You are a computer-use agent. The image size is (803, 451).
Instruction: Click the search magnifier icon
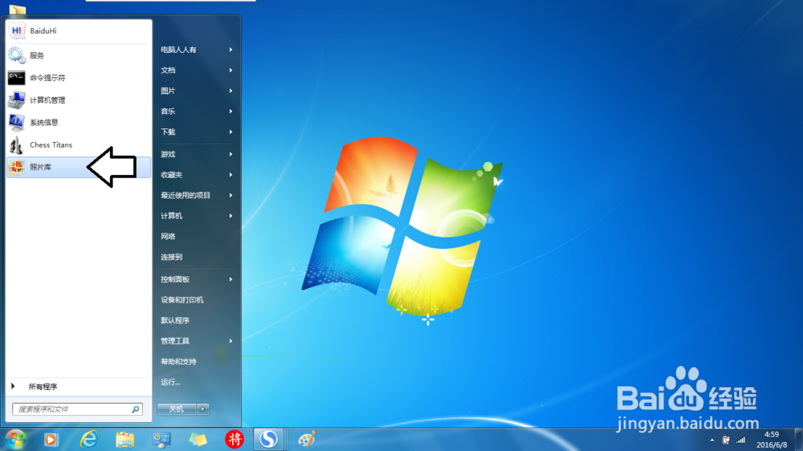[135, 409]
